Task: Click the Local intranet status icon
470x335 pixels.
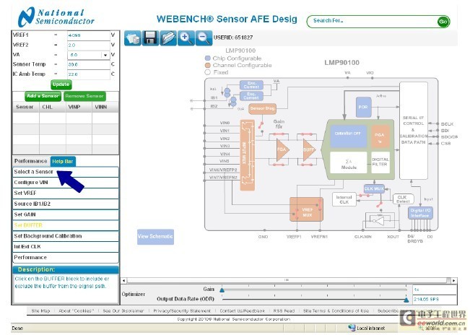Action: tap(352, 328)
